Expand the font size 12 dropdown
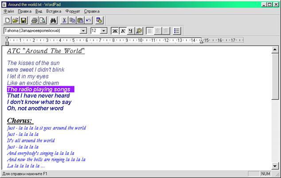 click(x=104, y=31)
